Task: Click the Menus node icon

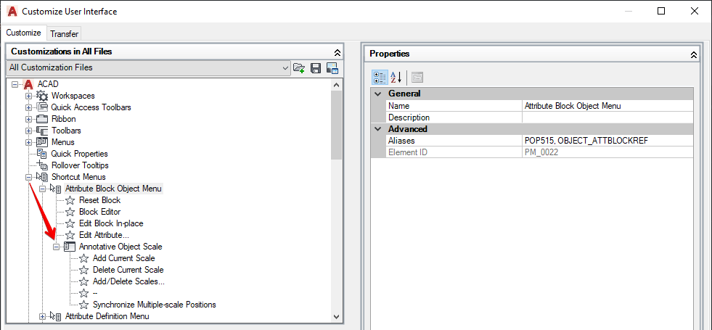Action: [x=42, y=142]
